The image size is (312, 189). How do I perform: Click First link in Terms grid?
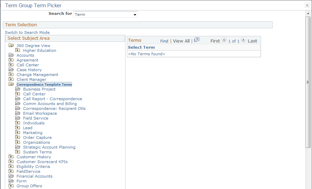215,41
